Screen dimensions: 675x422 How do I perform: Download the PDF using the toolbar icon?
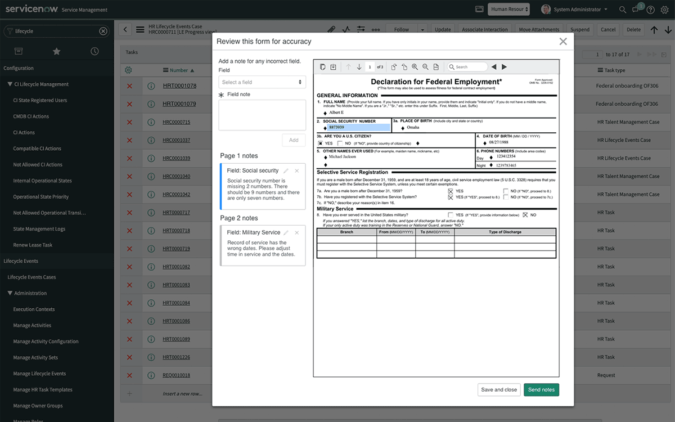click(x=333, y=67)
